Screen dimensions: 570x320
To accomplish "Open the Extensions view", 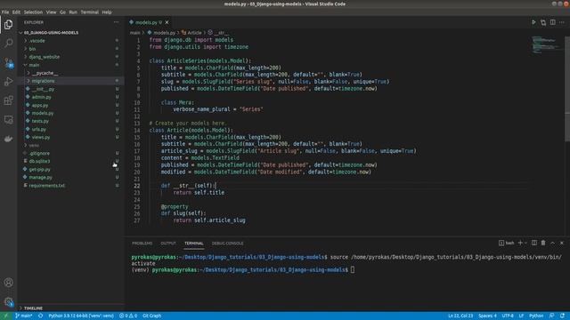I will point(8,100).
